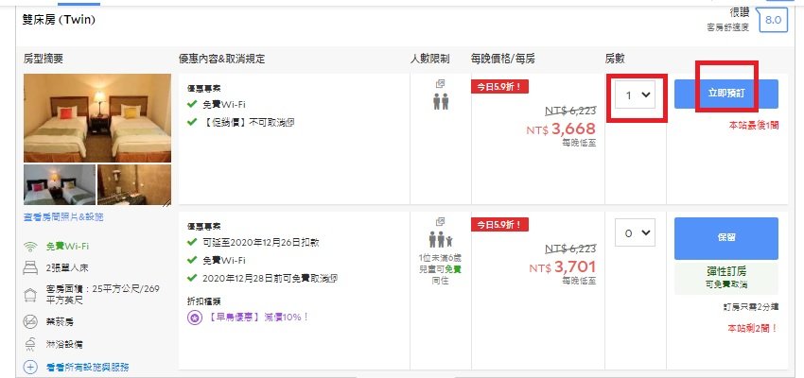
Task: Click the NT$ 3,701 price
Action: (563, 266)
